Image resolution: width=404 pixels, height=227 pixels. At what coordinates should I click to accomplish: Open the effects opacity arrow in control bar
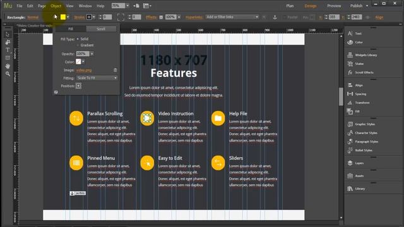179,17
